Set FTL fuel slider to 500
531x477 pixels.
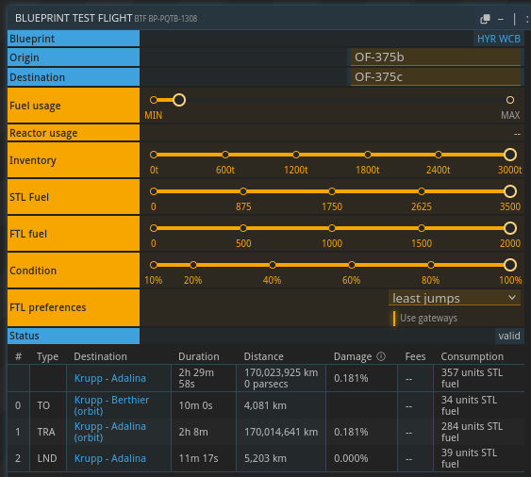tap(243, 228)
